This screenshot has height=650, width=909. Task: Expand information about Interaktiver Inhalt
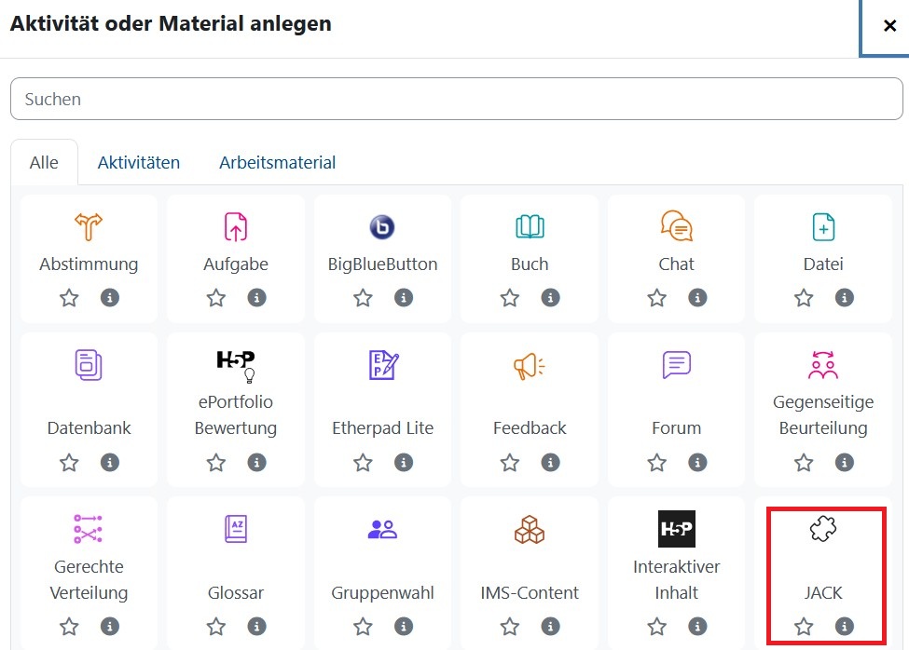tap(697, 626)
